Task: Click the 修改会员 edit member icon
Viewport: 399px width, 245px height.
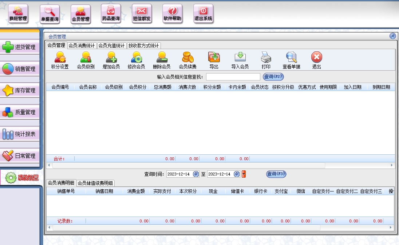Action: 136,60
